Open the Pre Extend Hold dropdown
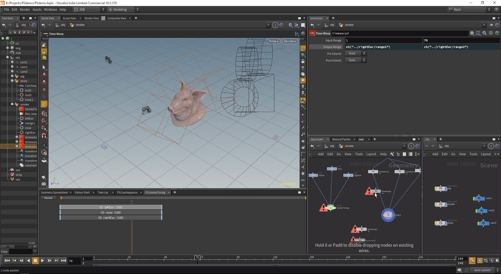This screenshot has height=274, width=501. coord(355,53)
